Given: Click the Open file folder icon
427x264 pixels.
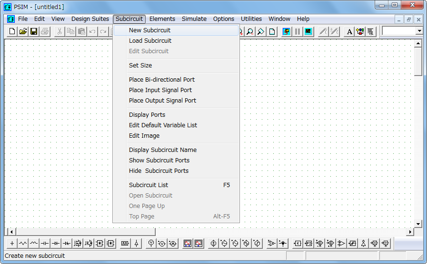Looking at the screenshot, I should coord(23,31).
